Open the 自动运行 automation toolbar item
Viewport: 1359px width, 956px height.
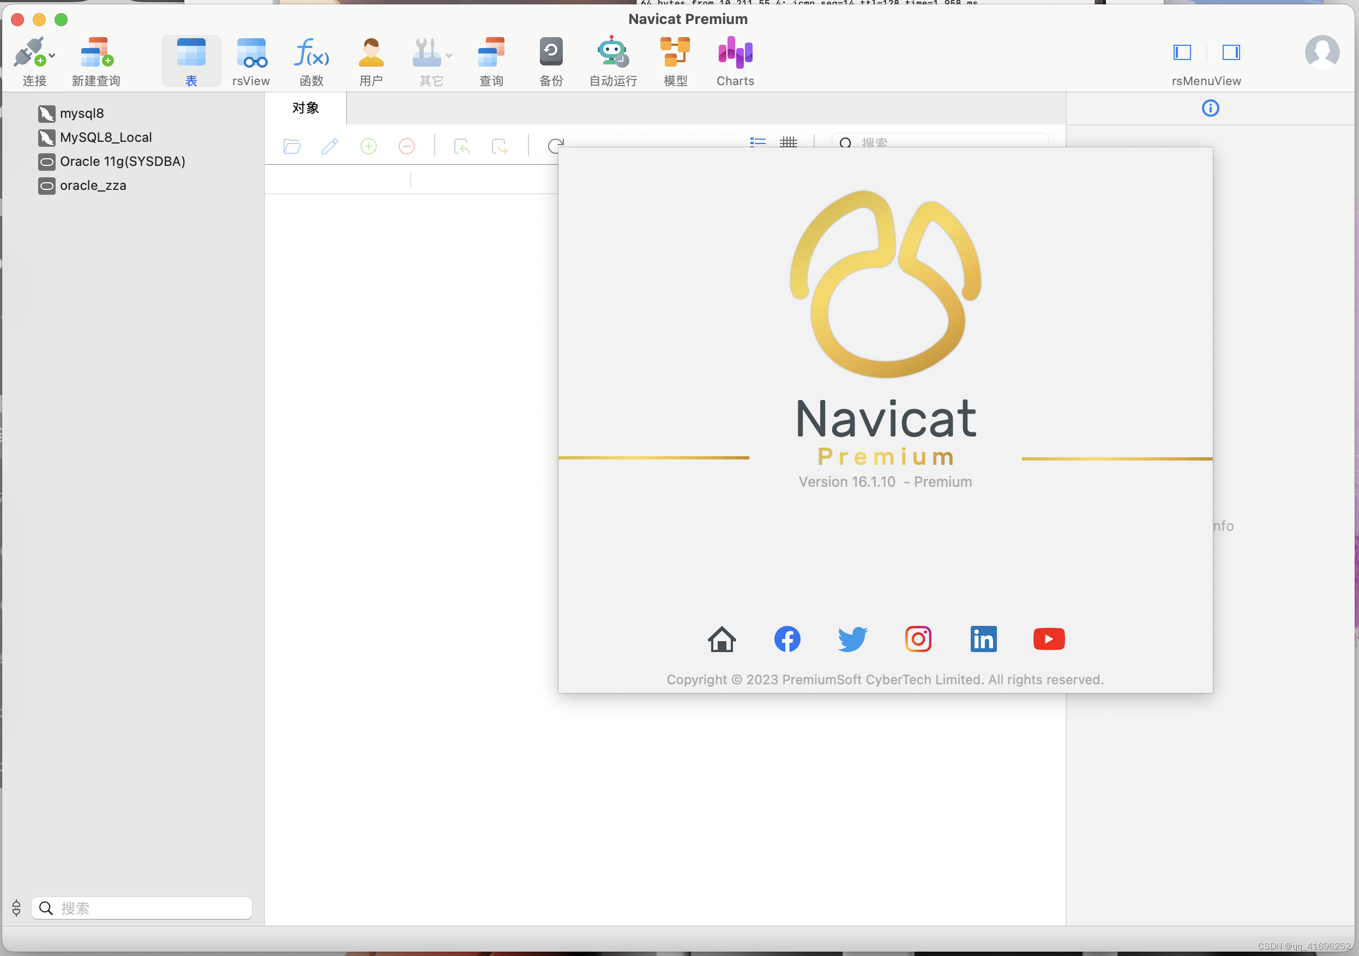[613, 61]
